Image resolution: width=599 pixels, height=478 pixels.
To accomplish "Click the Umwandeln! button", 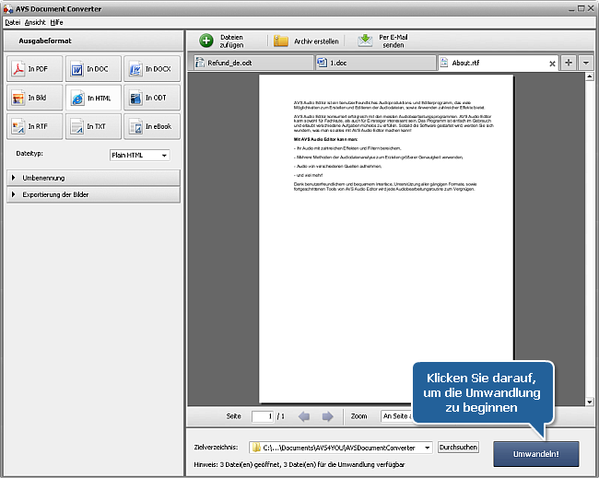I will [x=536, y=454].
